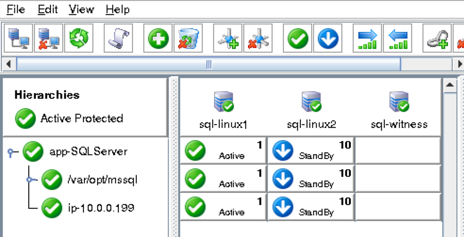
Task: Click the green plus Create Resource icon
Action: click(158, 39)
